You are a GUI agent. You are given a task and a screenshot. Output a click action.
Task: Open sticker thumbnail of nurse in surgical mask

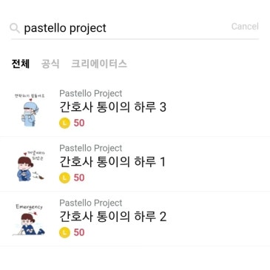30,109
